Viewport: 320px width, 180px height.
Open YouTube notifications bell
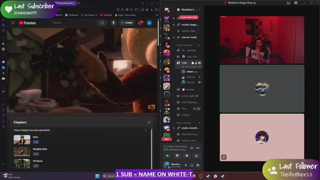pyautogui.click(x=140, y=23)
